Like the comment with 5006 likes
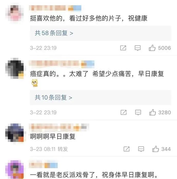The image size is (177, 179). [152, 48]
